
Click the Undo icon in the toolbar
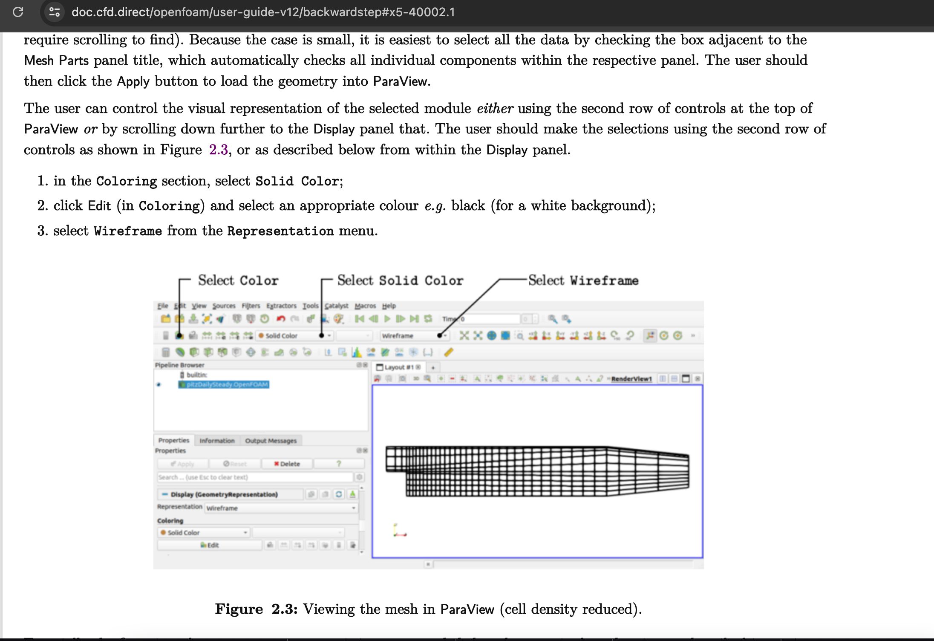(281, 319)
